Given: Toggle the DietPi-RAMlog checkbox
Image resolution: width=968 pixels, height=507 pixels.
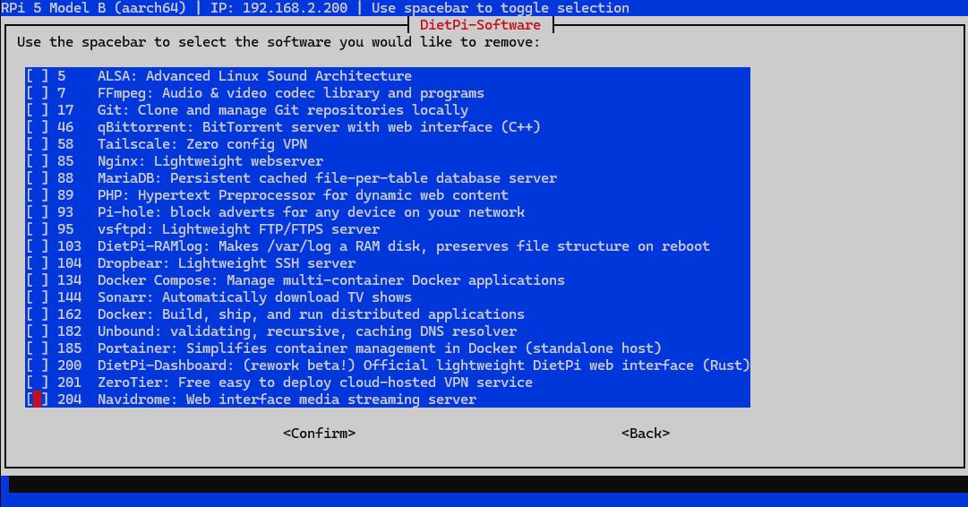Looking at the screenshot, I should tap(37, 245).
